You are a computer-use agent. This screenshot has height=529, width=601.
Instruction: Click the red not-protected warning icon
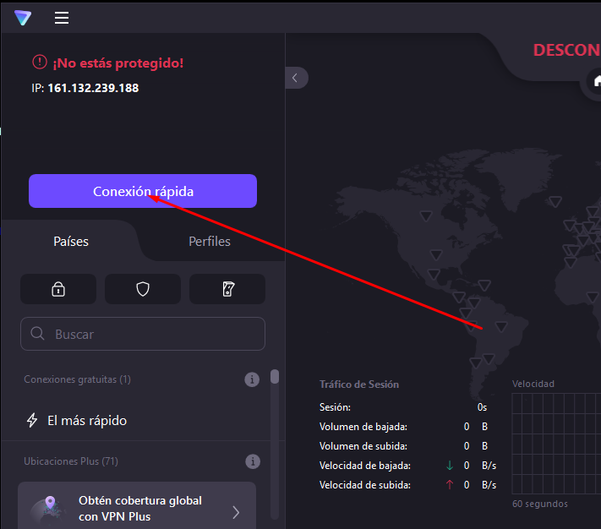click(39, 63)
